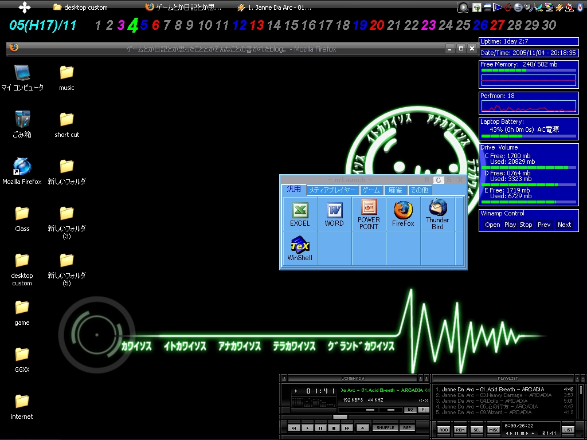Screen dimensions: 587x440
Task: Launch PowerPoint from nrLaunch
Action: pyautogui.click(x=369, y=214)
